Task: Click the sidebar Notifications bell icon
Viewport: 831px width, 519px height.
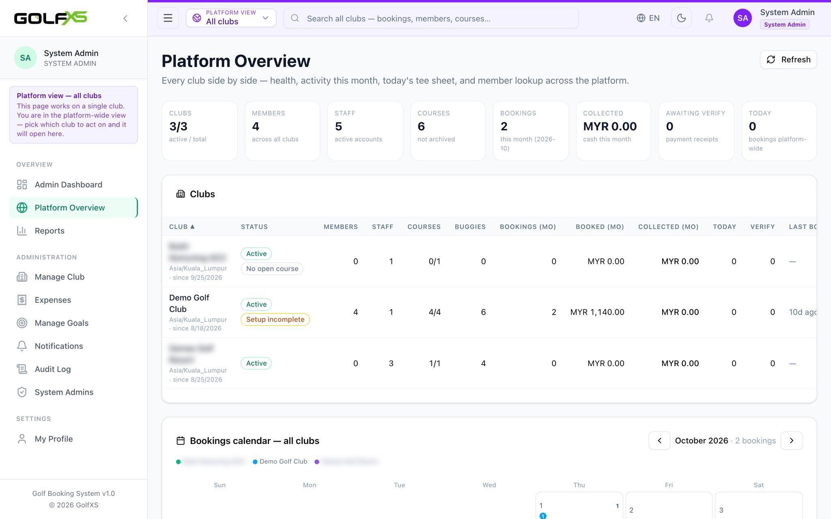Action: [x=22, y=346]
